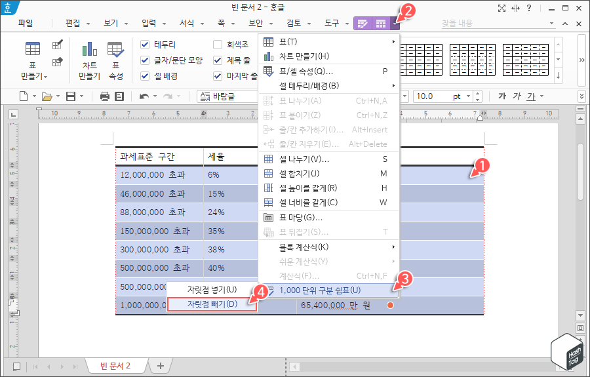
Task: Choose 자릿점 넣기(U) submenu item
Action: click(x=212, y=290)
